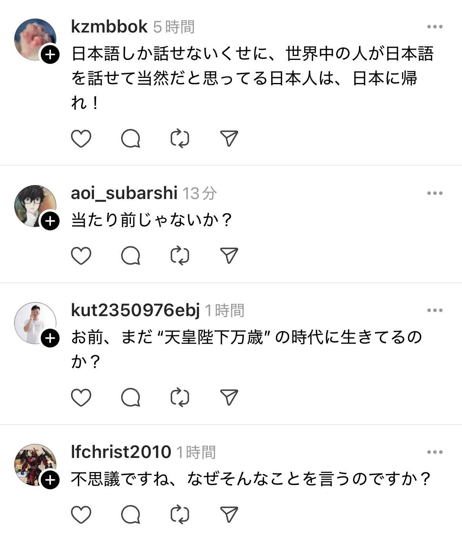Screen dimensions: 462x541
Task: Comment on kut2350976ebj's reply
Action: pyautogui.click(x=130, y=397)
